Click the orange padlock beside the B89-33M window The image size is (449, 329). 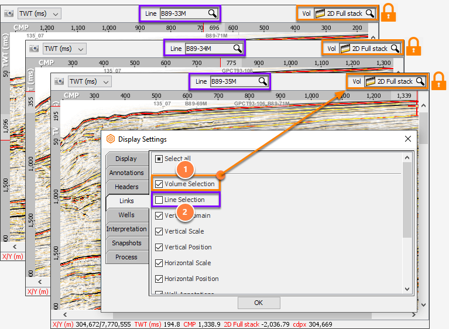coord(388,13)
